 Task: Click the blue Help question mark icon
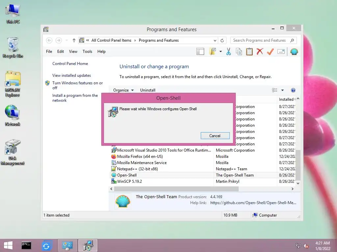tap(293, 90)
